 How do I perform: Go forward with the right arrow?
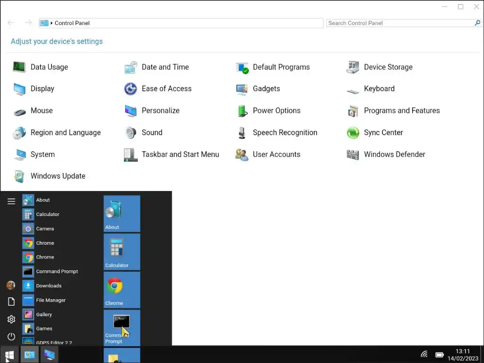coord(28,23)
